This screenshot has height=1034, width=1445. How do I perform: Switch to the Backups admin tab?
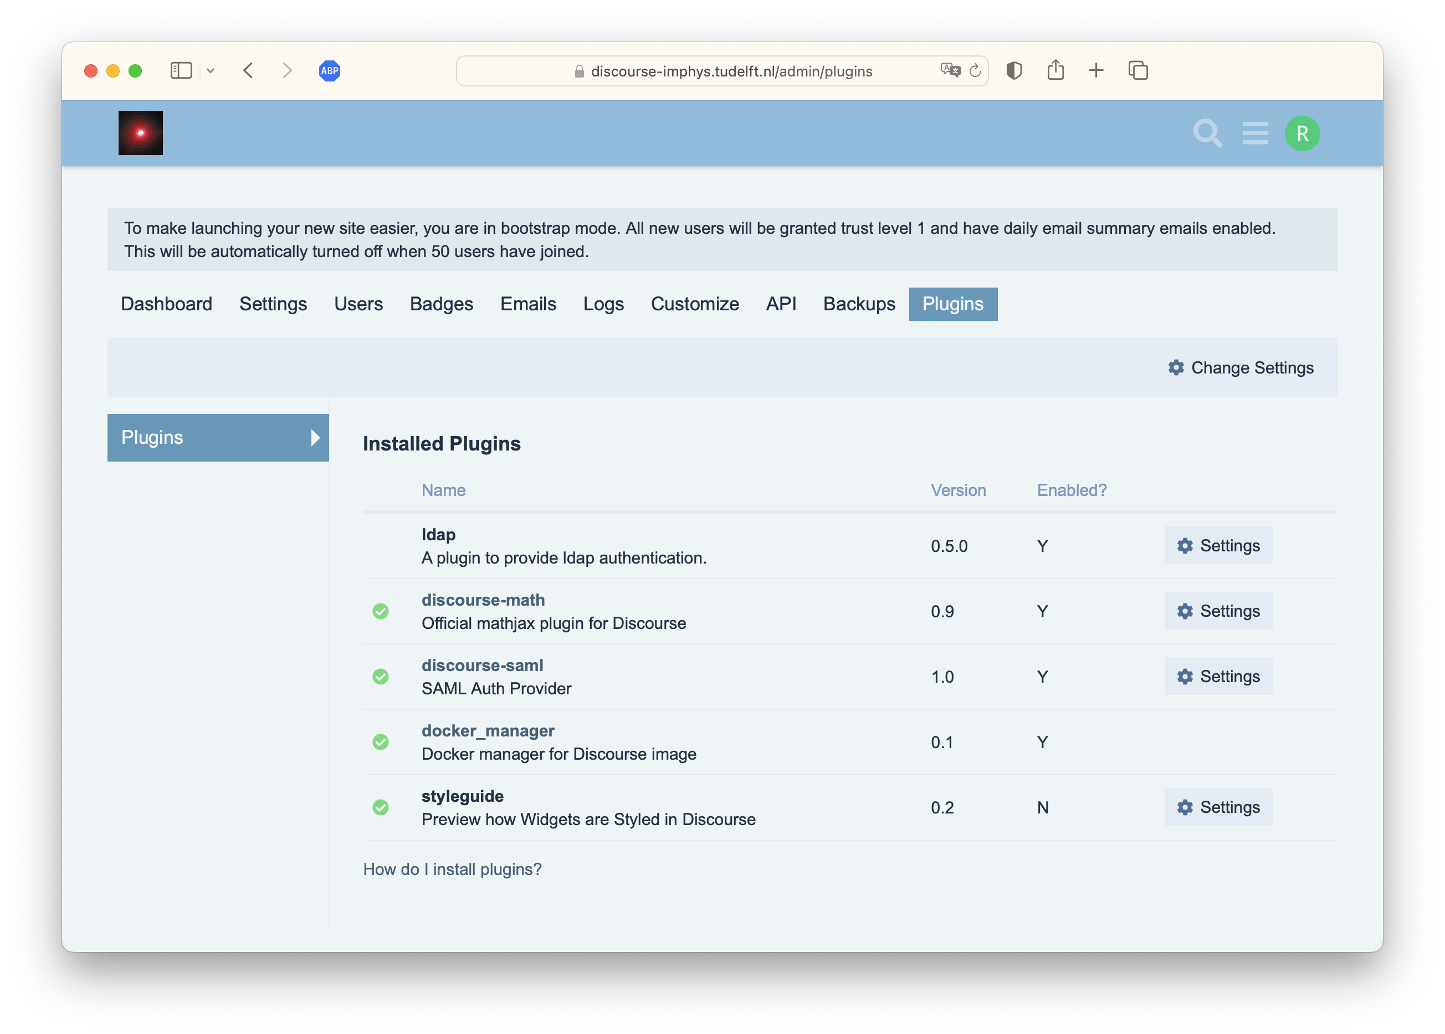[859, 304]
